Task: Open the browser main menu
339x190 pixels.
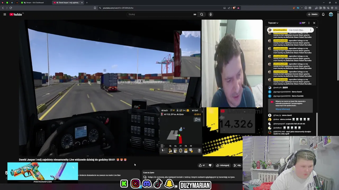Action: [336, 8]
